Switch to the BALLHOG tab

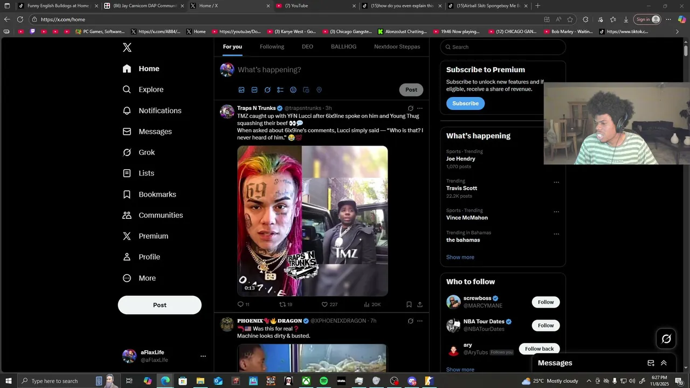(x=343, y=47)
